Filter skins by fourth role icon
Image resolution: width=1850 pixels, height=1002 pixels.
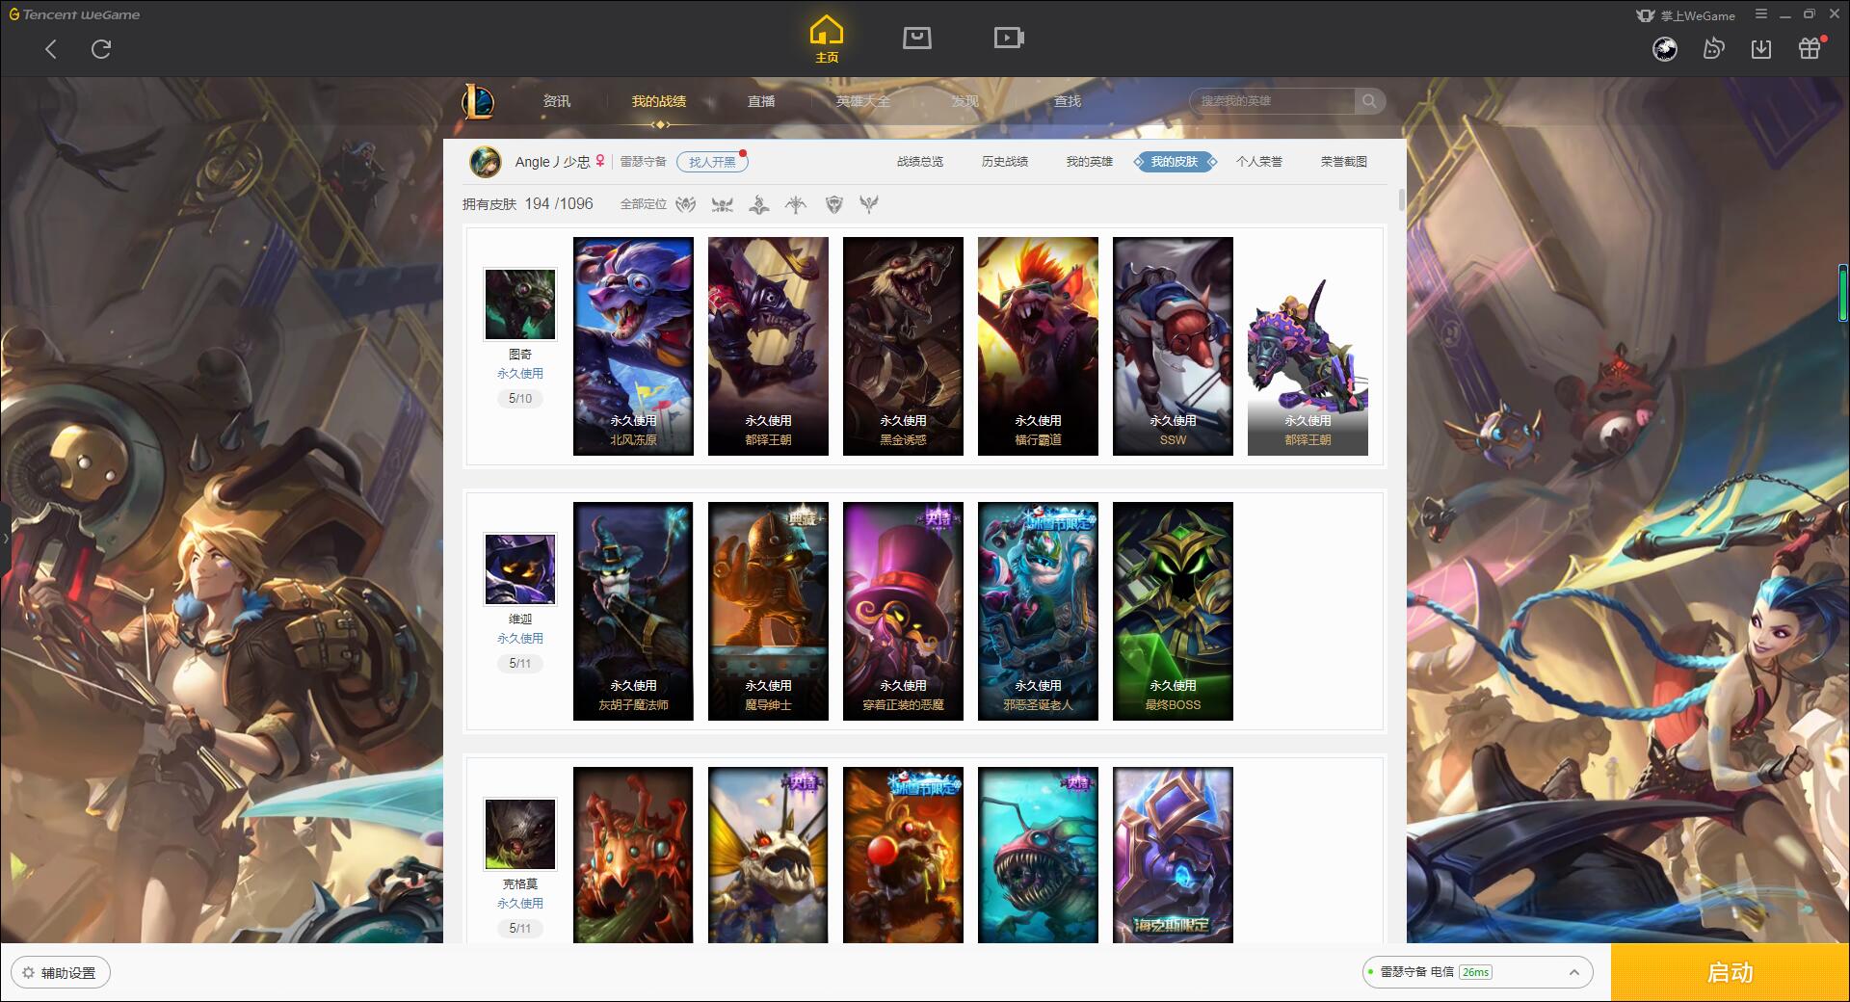[796, 204]
